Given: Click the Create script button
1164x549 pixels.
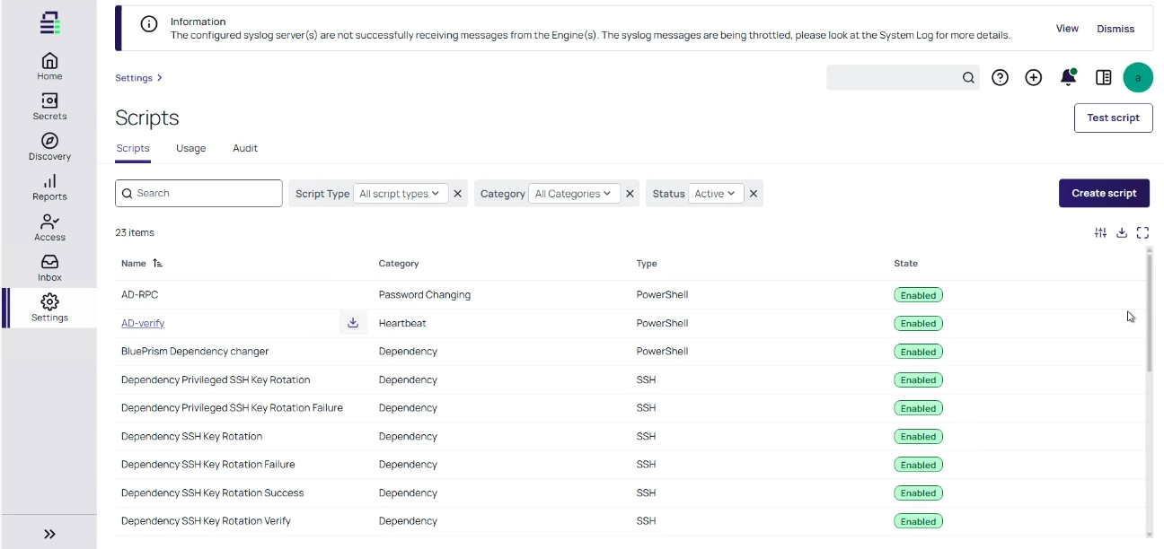Looking at the screenshot, I should pos(1104,194).
